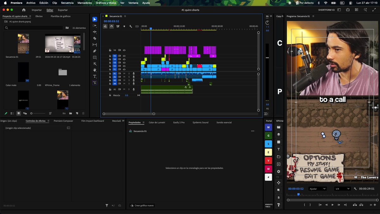Open the Secuencia menu in menu bar
Screen dimensions: 380x214
click(x=67, y=3)
